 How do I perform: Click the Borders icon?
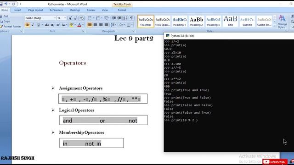coord(129,25)
